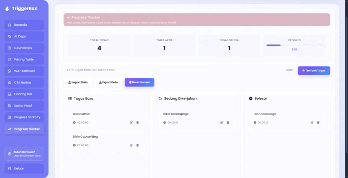
Task: Select Pricing Table from sidebar
Action: pos(24,59)
